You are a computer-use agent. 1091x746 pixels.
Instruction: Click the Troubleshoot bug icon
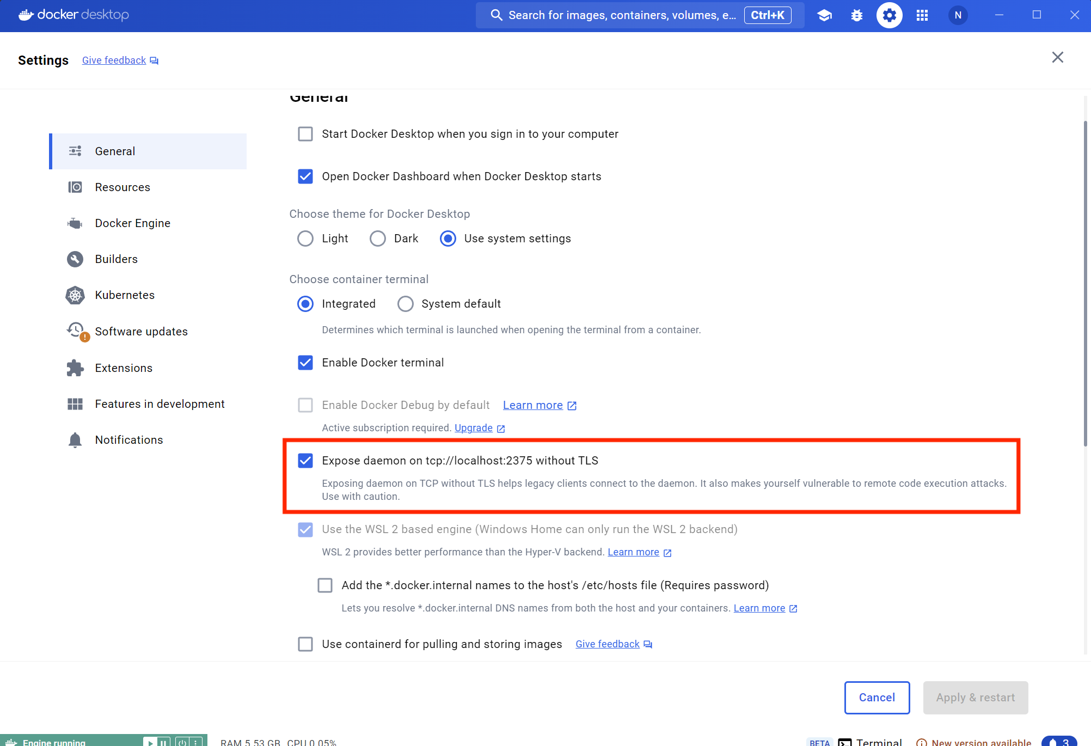tap(856, 15)
